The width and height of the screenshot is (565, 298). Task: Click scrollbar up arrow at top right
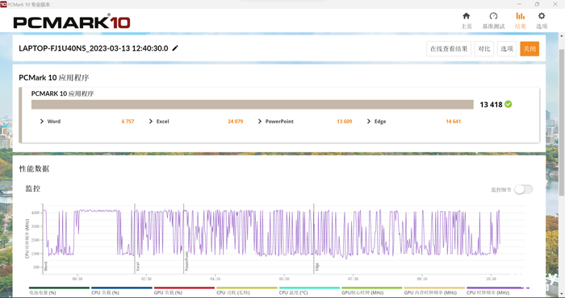562,36
